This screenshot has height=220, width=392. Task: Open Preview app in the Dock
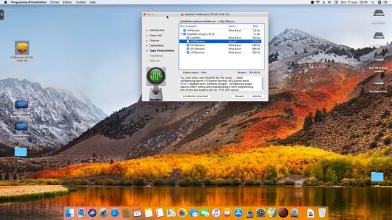[x=81, y=213]
